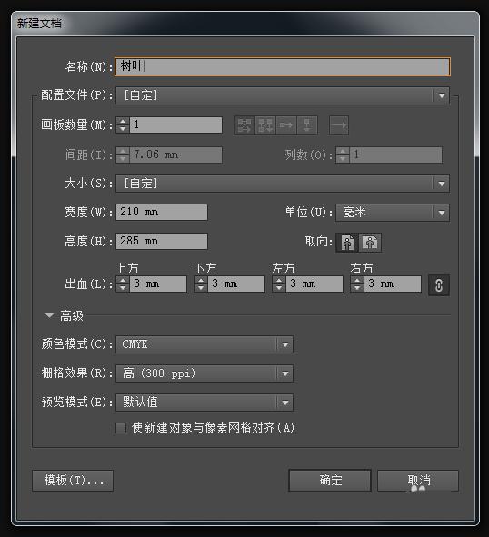Increase 右方 right bleed stepper

(357, 280)
